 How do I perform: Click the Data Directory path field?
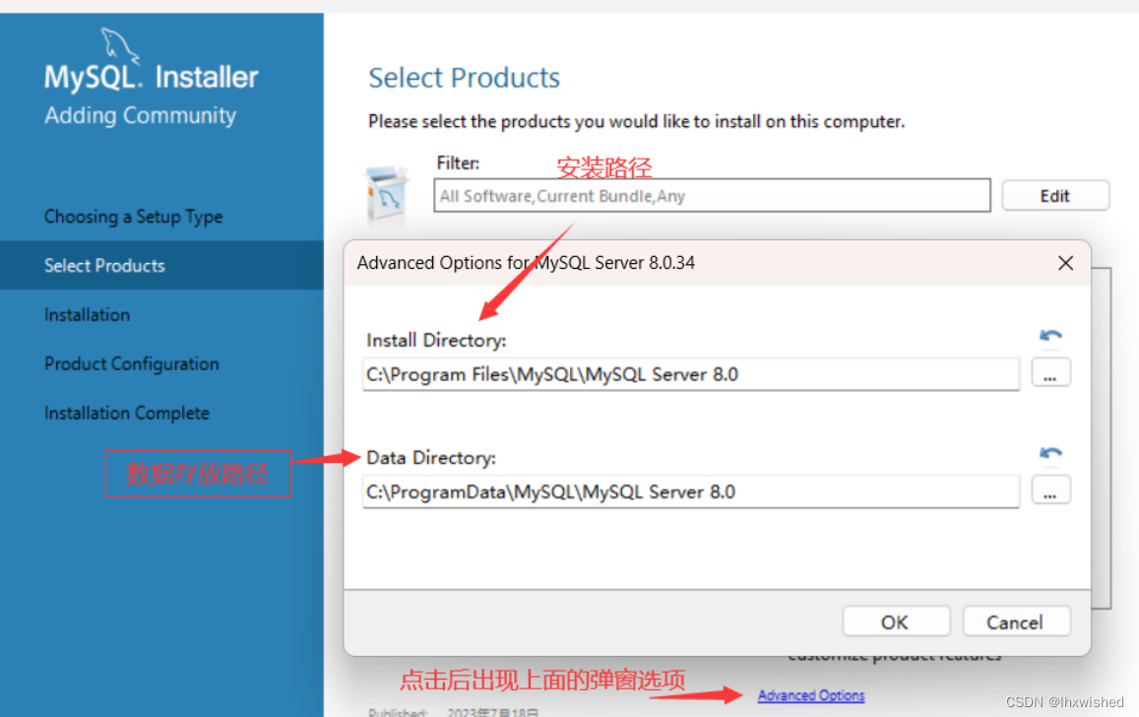(x=691, y=491)
